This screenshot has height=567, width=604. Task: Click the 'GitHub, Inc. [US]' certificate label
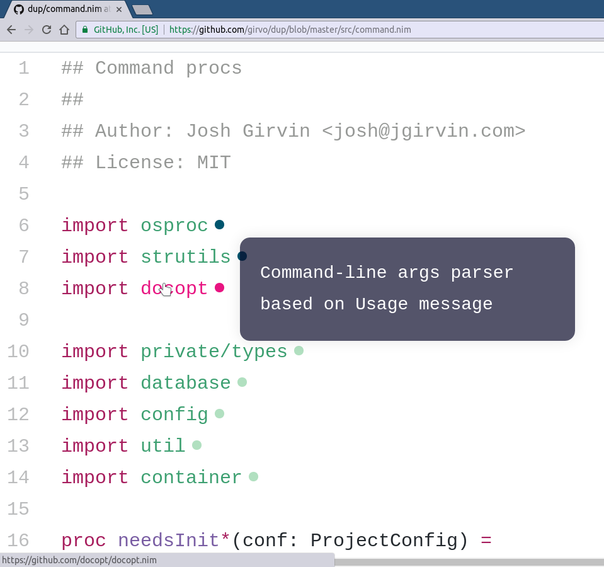click(126, 30)
